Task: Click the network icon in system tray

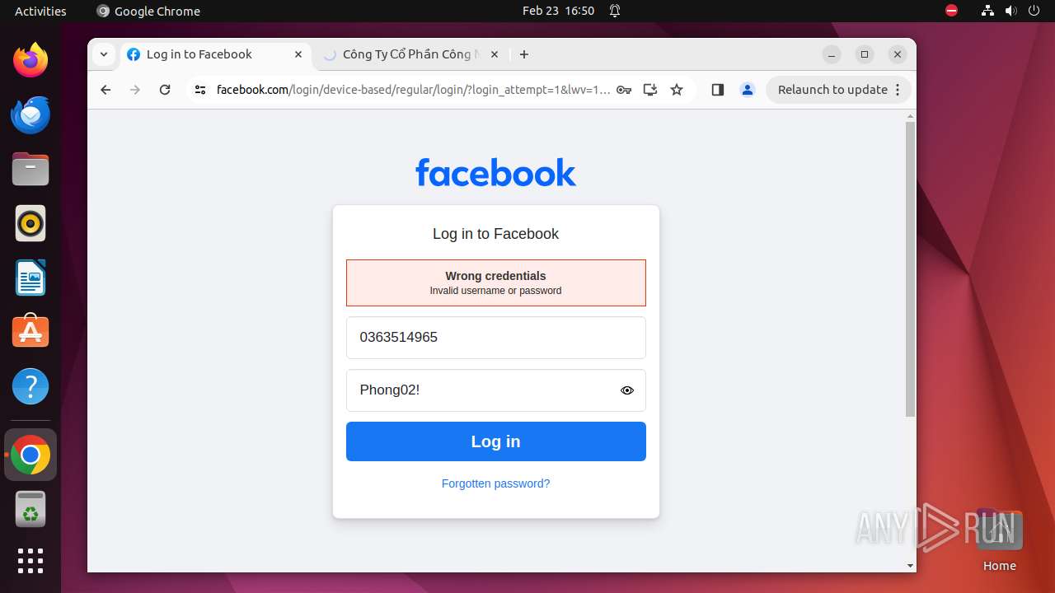Action: tap(987, 11)
